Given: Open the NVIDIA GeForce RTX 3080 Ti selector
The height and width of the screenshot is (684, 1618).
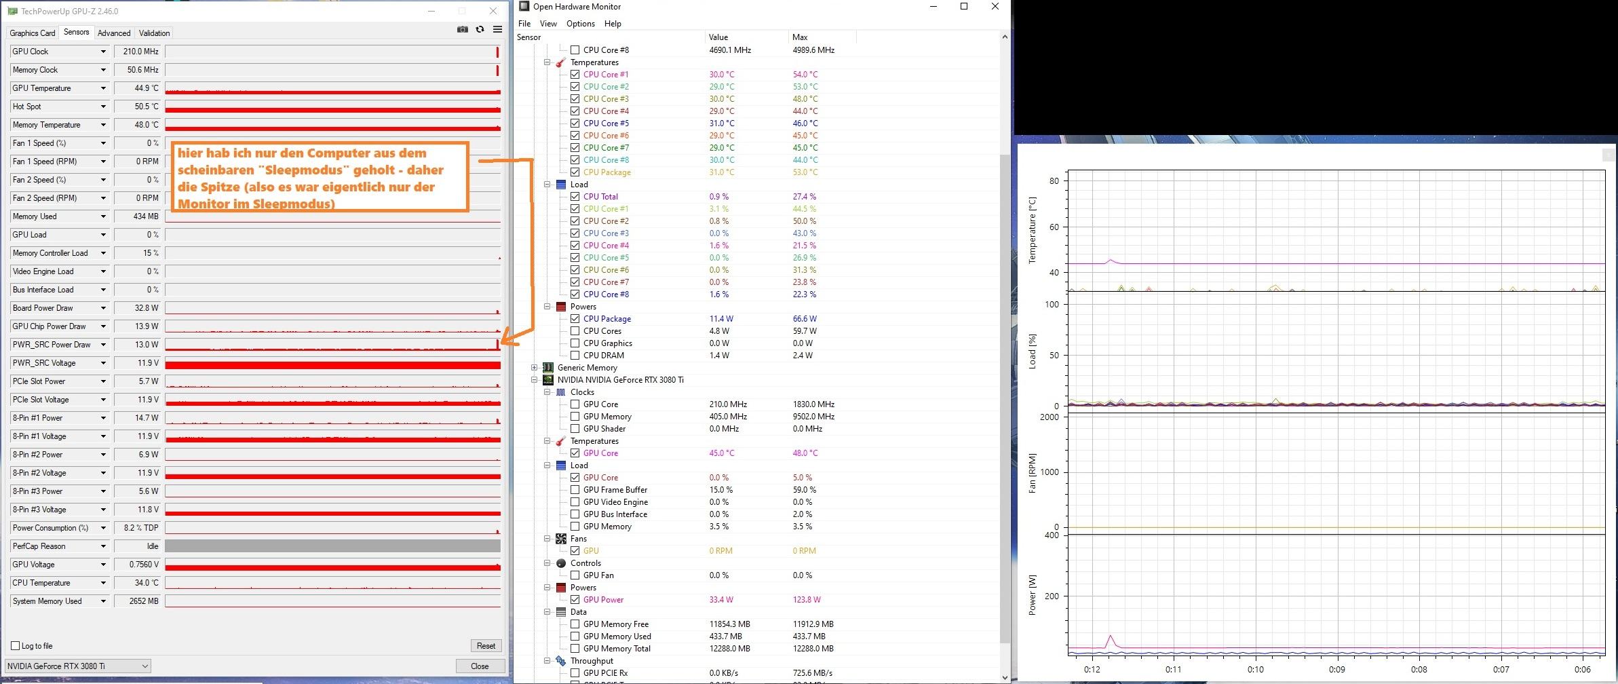Looking at the screenshot, I should click(x=77, y=666).
